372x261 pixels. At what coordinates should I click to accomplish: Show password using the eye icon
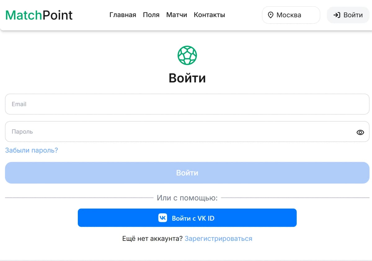pyautogui.click(x=360, y=132)
